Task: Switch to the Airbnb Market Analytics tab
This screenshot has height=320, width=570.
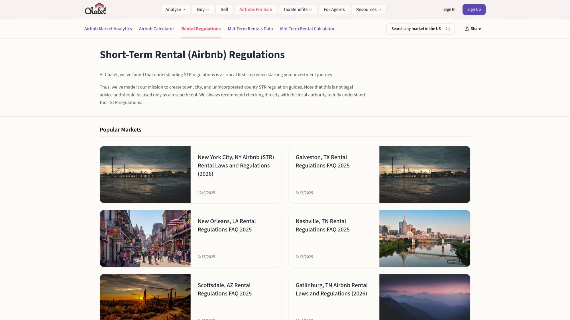Action: [x=108, y=28]
